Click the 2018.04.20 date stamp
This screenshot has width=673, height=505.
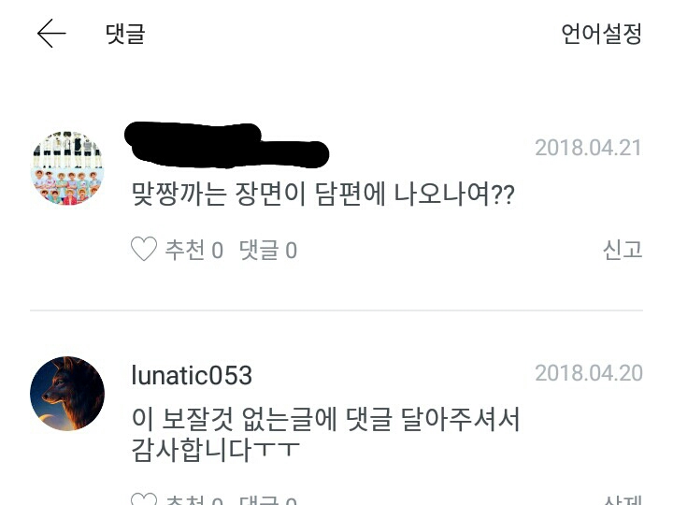pos(589,373)
